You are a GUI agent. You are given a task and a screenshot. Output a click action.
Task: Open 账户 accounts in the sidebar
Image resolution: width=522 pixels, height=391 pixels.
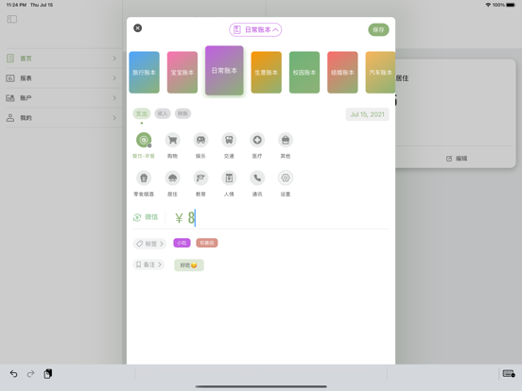[61, 98]
